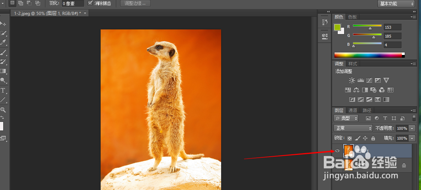421x190 pixels.
Task: Switch to the 色板 tab
Action: point(353,17)
